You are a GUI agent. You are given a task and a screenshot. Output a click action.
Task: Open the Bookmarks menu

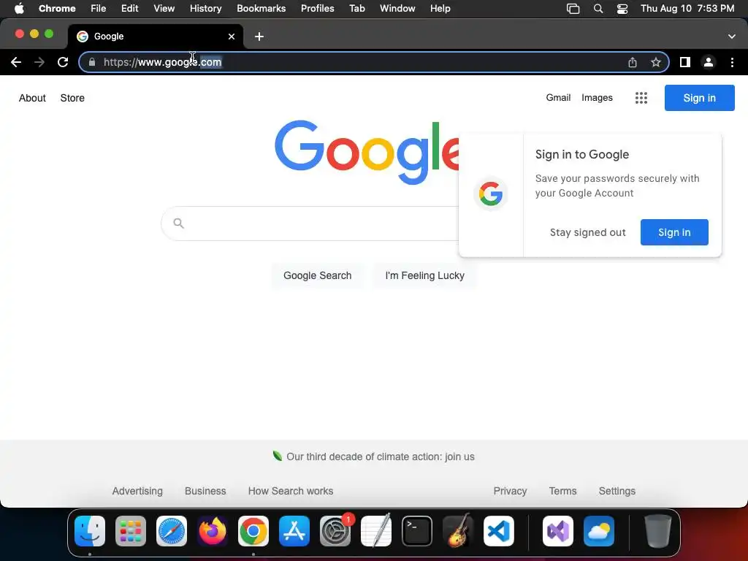[262, 9]
